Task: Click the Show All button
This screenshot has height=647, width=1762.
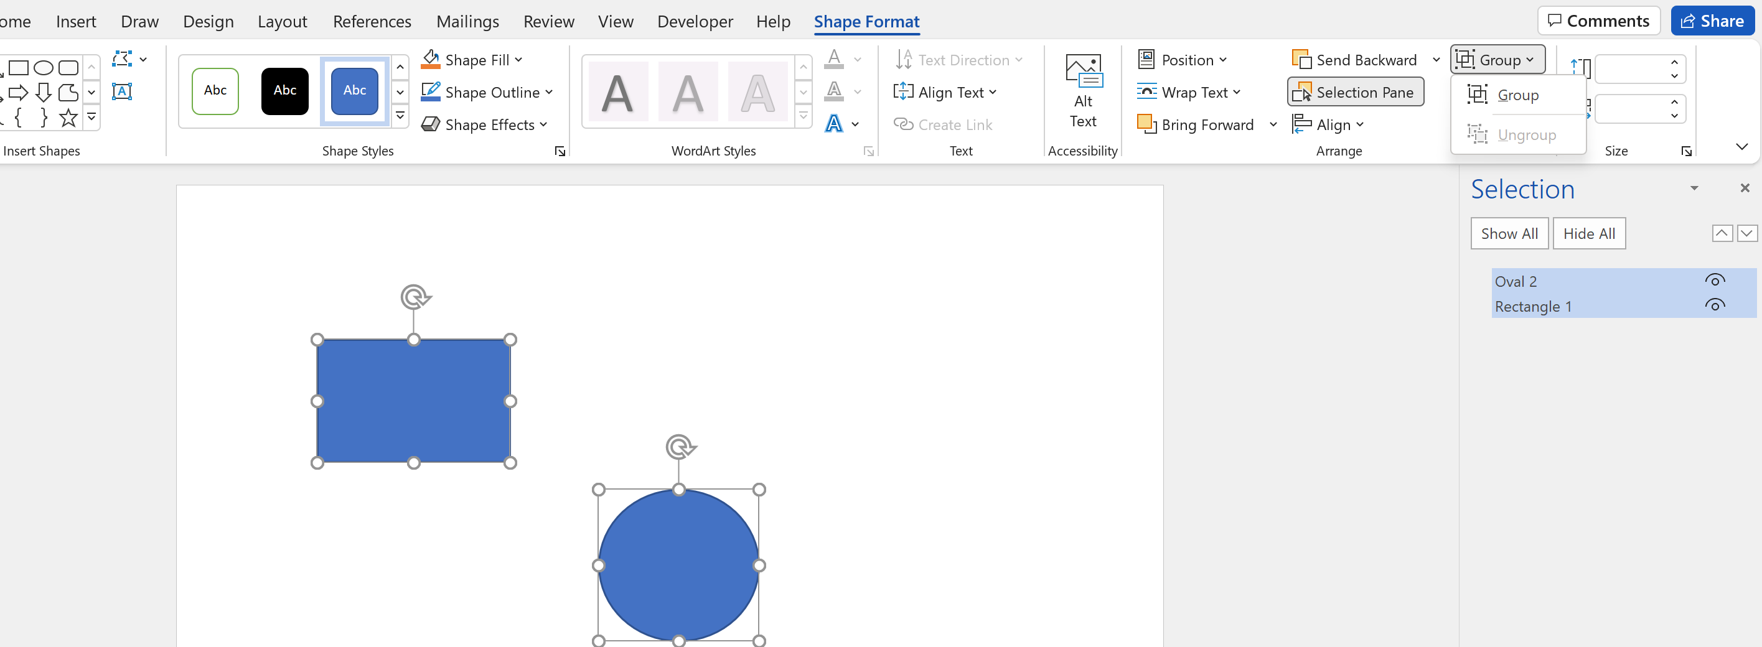Action: tap(1509, 234)
